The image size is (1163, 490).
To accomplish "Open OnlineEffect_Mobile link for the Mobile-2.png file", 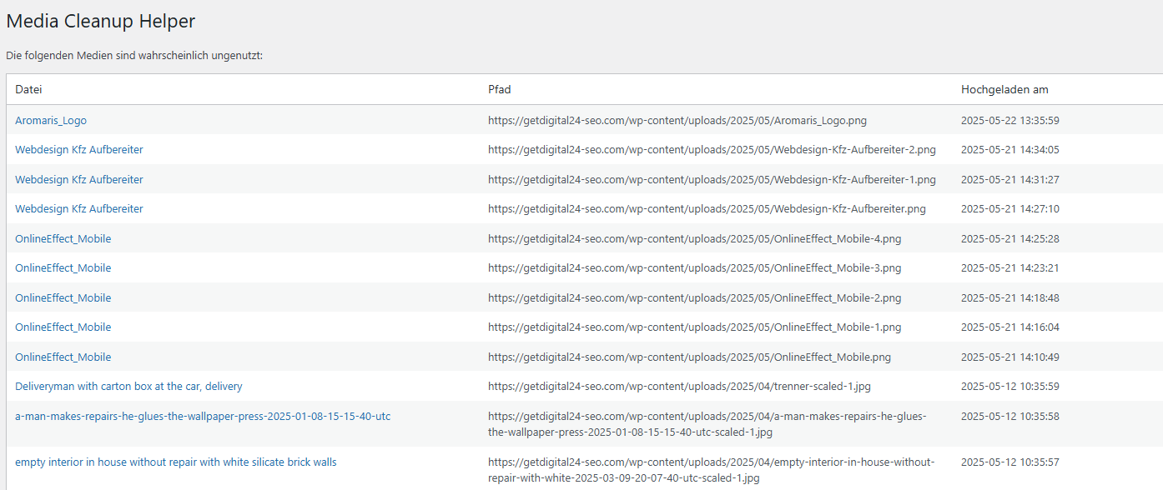I will click(63, 298).
